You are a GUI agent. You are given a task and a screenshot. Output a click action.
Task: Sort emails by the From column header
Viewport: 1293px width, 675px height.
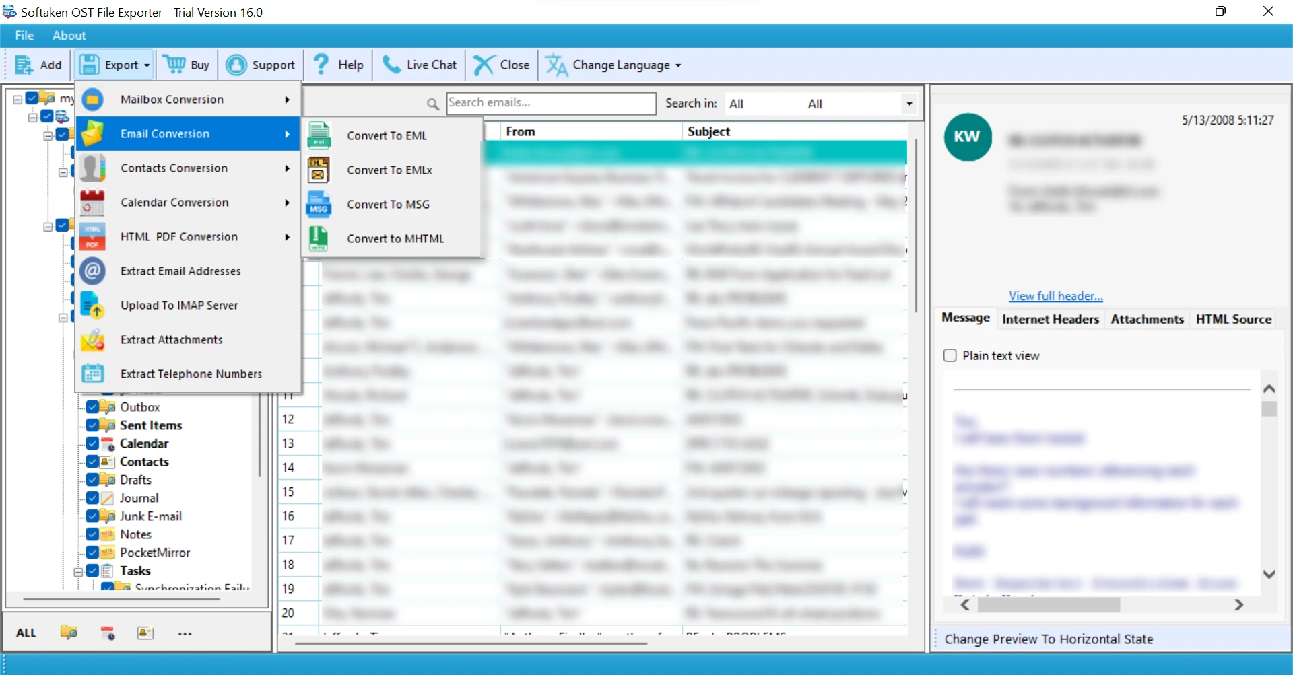[x=591, y=131]
